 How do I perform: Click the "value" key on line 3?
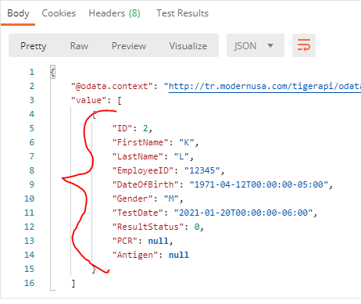point(88,100)
